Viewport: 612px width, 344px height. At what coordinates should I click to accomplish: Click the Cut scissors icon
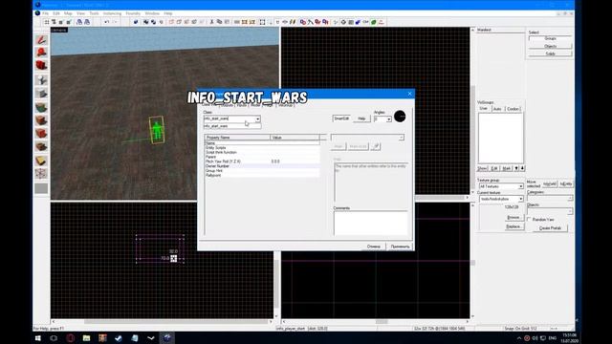(x=211, y=22)
